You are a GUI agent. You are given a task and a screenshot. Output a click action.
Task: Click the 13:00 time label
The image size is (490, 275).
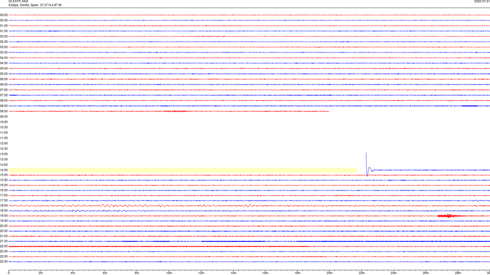(x=4, y=154)
